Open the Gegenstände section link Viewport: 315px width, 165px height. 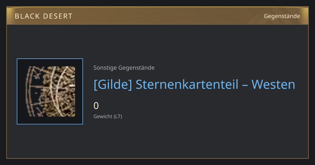point(282,16)
